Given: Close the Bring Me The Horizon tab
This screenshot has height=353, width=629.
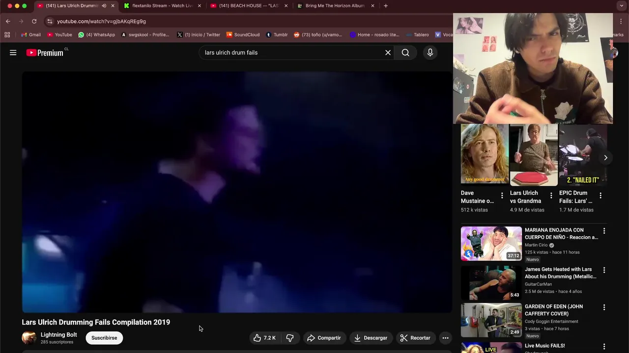Looking at the screenshot, I should coord(372,6).
